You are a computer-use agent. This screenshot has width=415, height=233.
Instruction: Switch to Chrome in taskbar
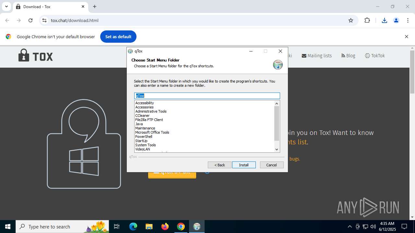181,227
